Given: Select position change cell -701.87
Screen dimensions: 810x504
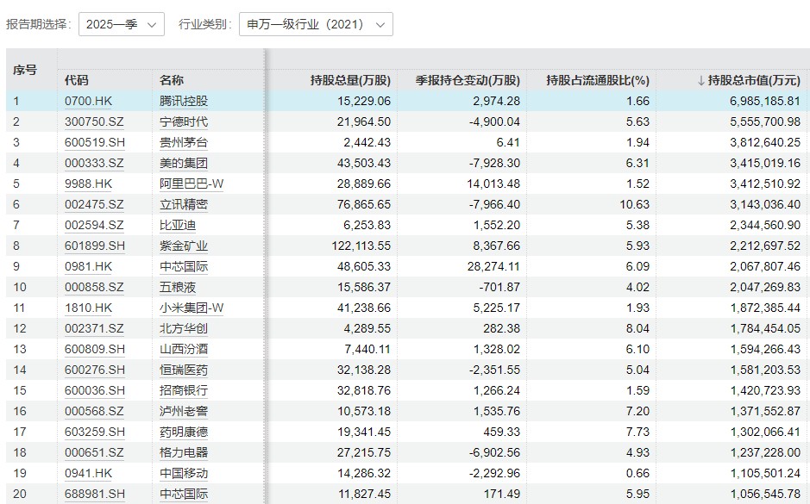Looking at the screenshot, I should [499, 287].
